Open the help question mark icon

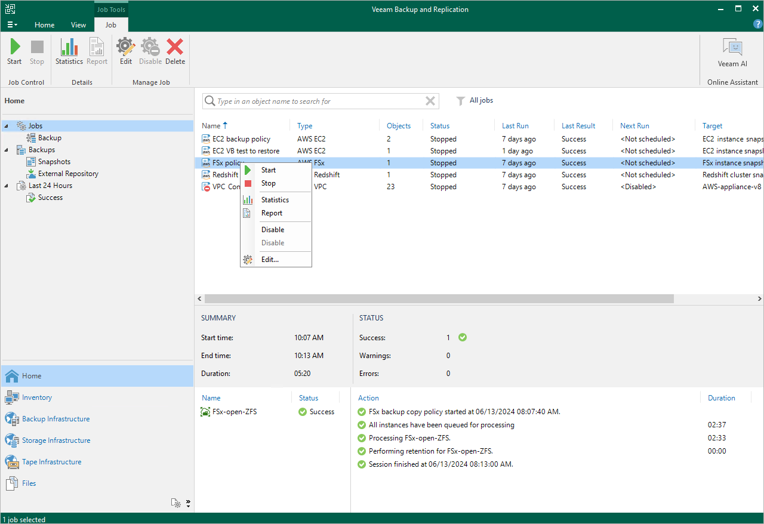click(758, 24)
